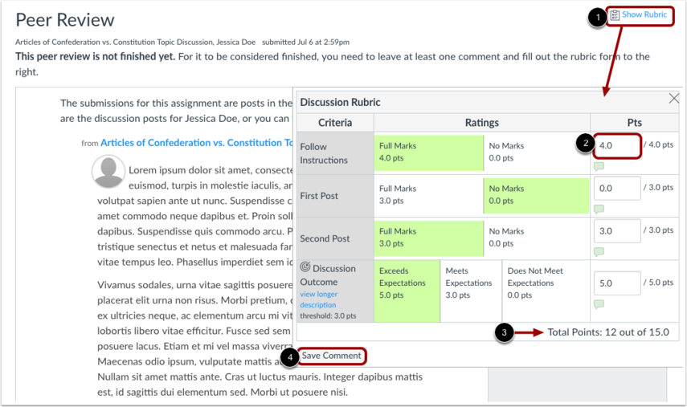The height and width of the screenshot is (407, 687).
Task: Choose Meets Expectations 3.0 pts rating
Action: click(471, 291)
